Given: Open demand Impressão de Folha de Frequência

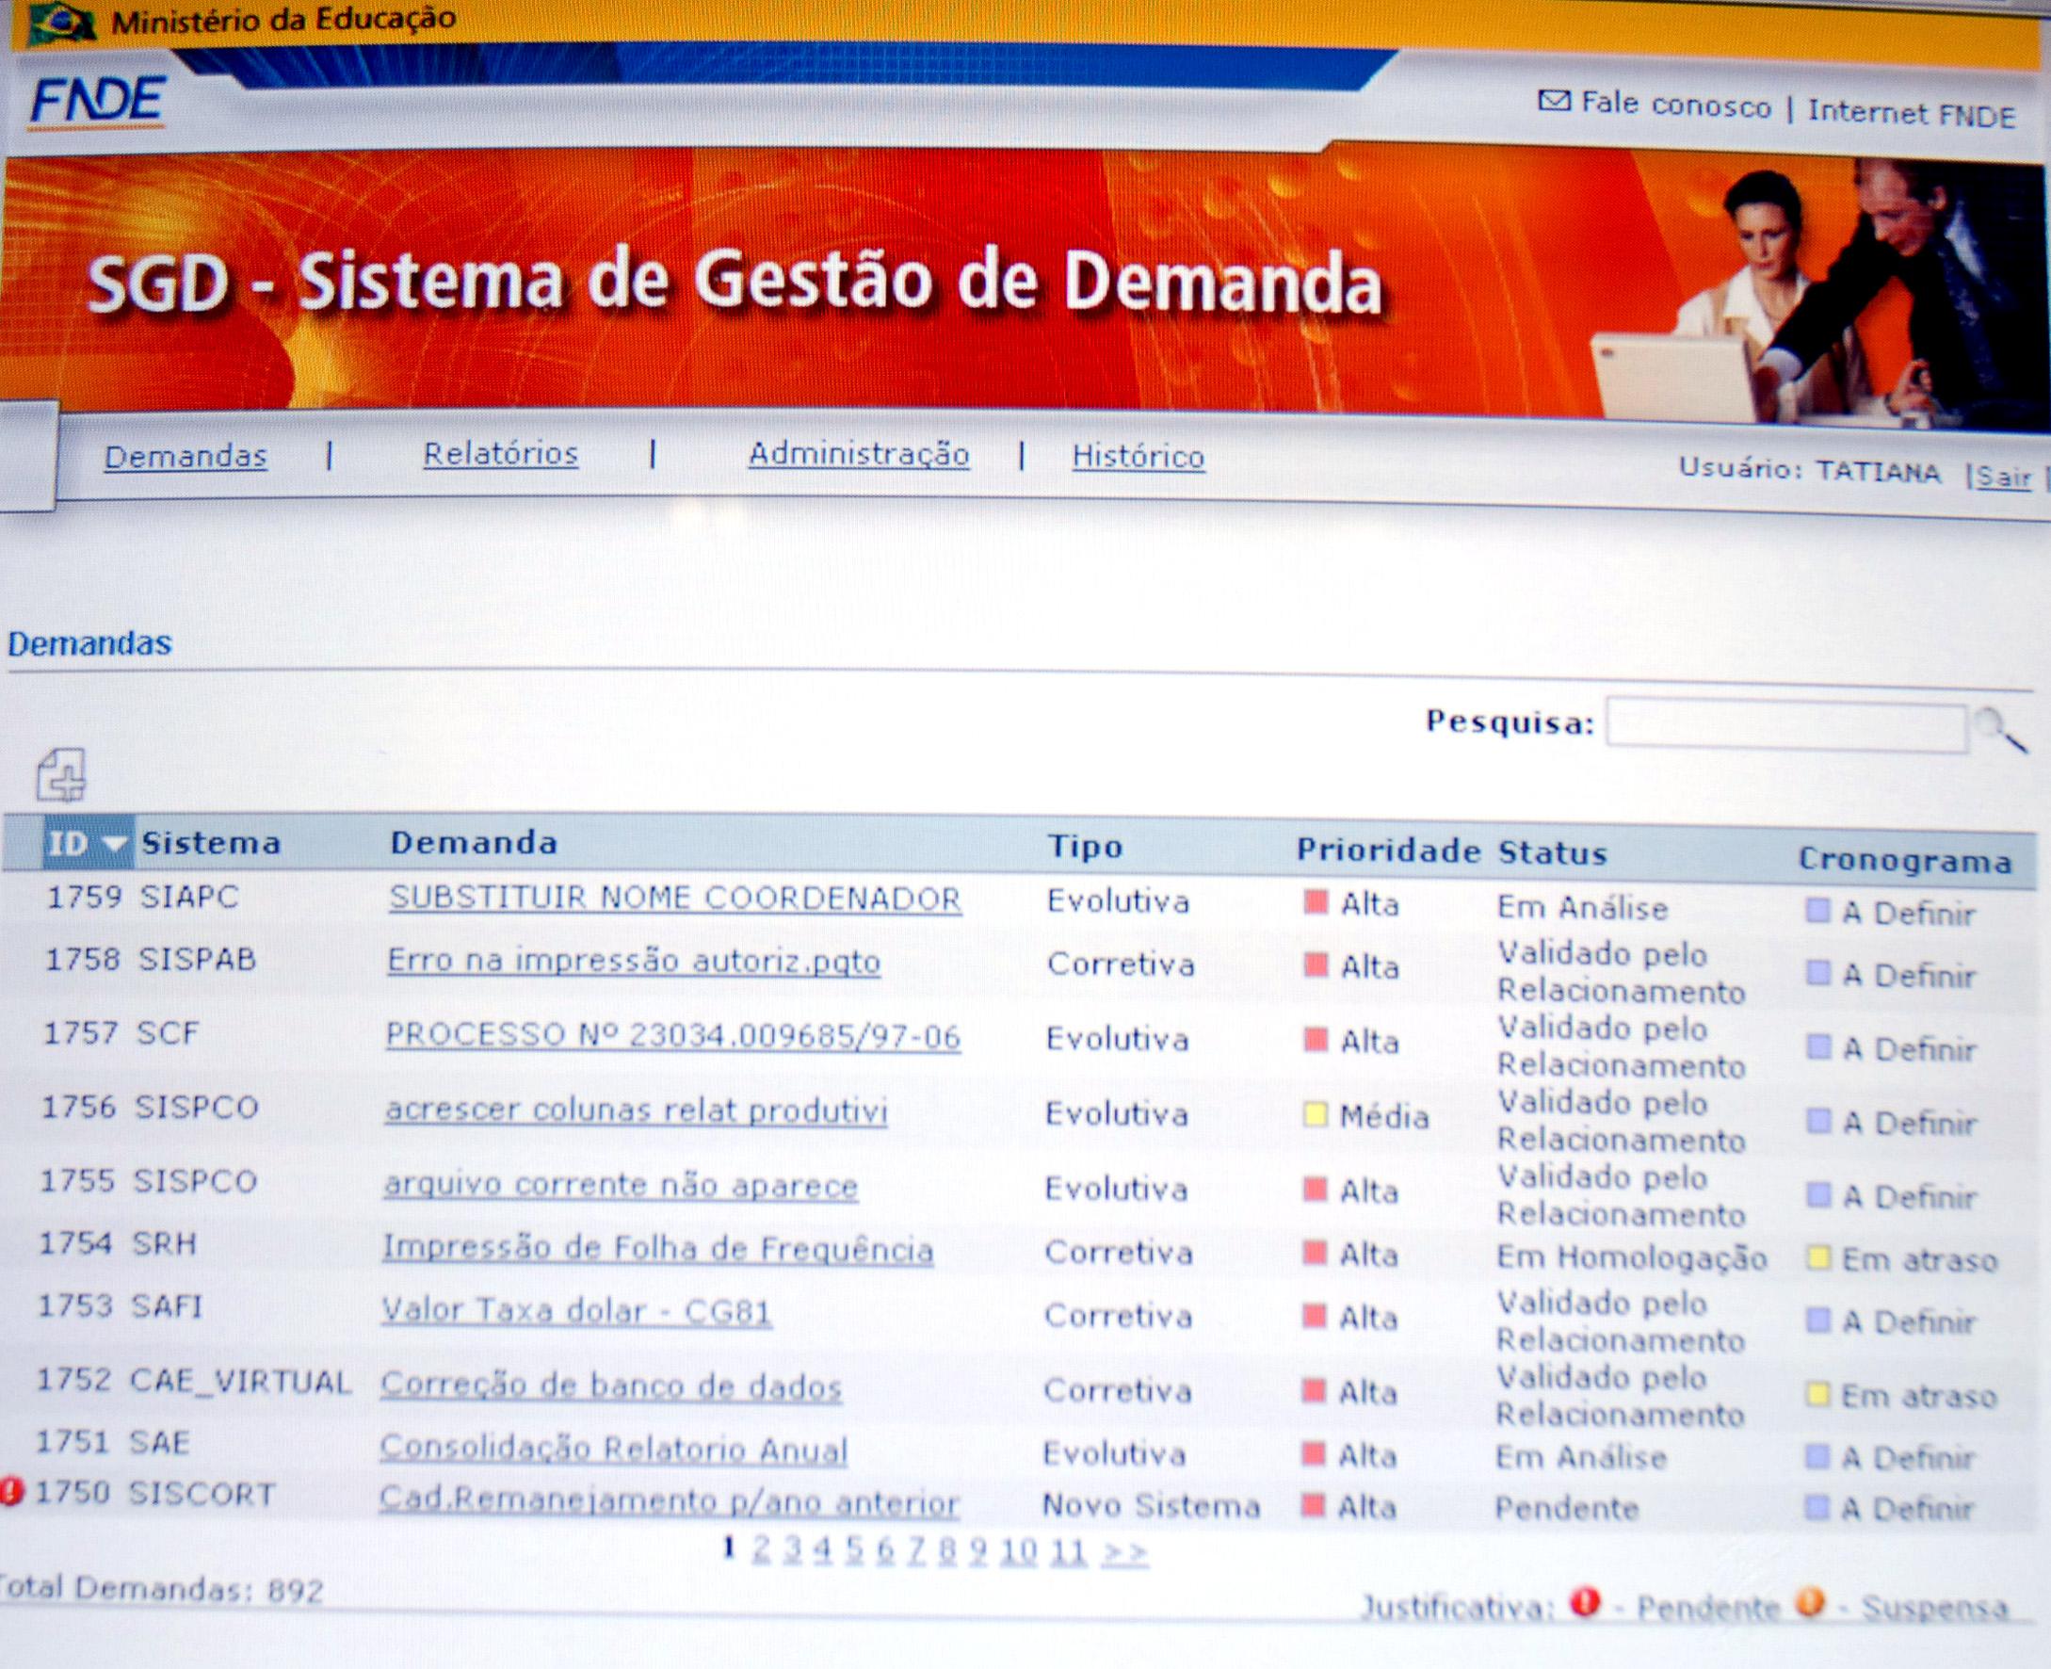Looking at the screenshot, I should click(x=657, y=1248).
